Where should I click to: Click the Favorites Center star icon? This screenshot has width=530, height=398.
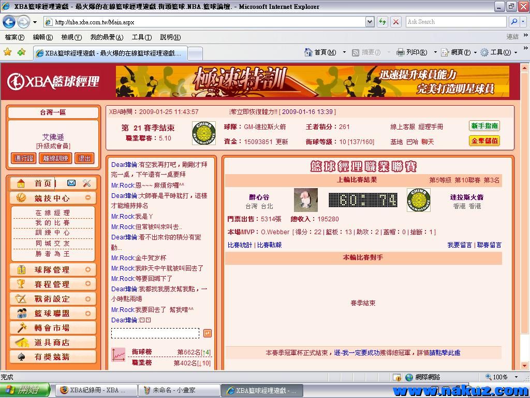pos(7,52)
